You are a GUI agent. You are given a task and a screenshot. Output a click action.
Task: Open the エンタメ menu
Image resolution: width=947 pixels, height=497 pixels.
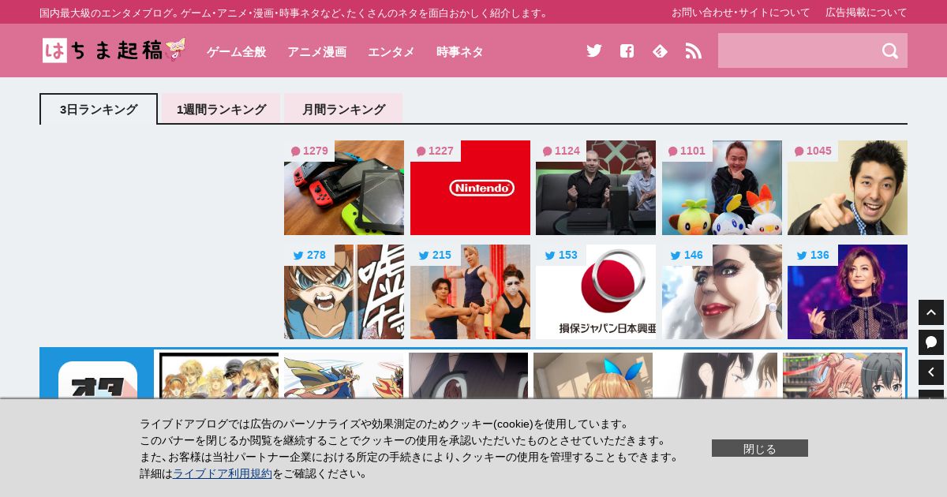[391, 51]
